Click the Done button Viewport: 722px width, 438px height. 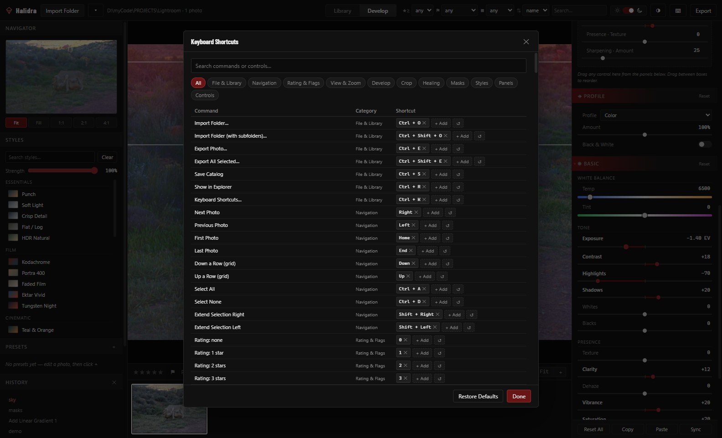(519, 396)
